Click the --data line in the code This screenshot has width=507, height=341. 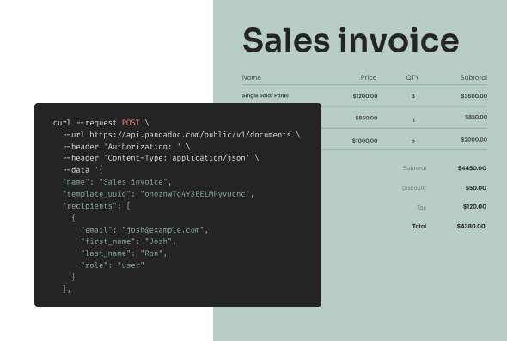82,170
